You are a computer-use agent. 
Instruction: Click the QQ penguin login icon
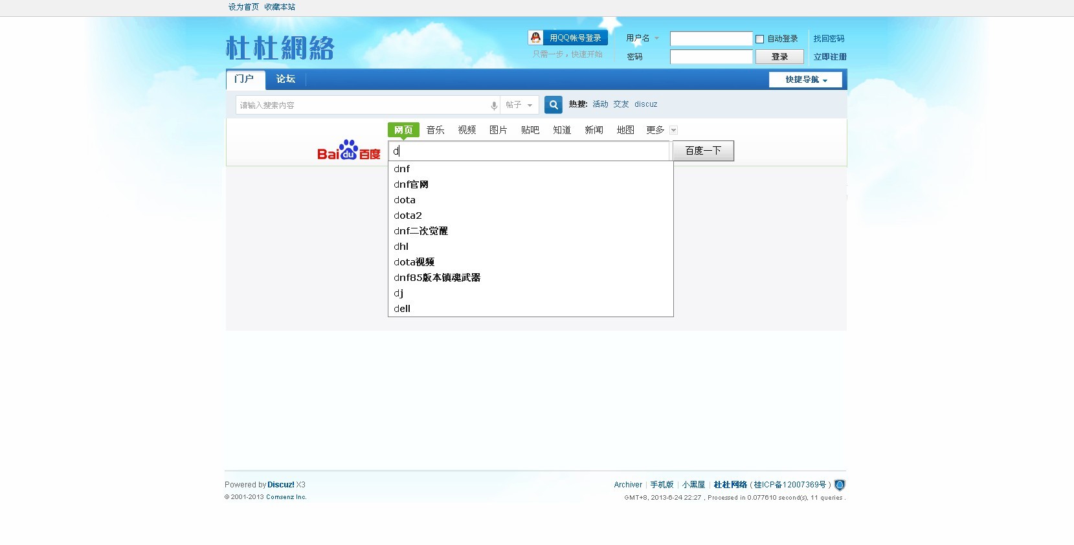[x=535, y=38]
